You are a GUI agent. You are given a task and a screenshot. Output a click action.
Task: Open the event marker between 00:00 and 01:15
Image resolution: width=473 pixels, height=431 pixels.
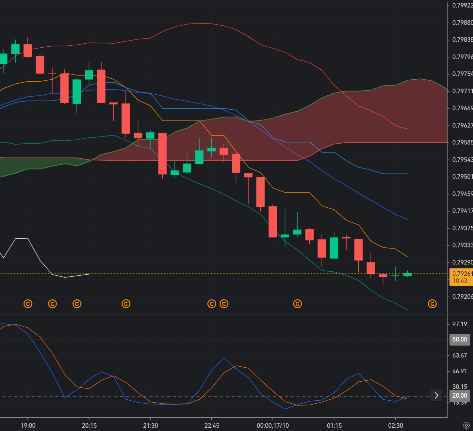tap(297, 304)
